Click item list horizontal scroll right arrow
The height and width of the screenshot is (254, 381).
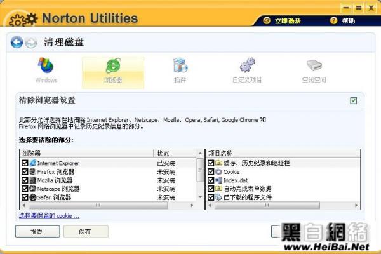coord(356,205)
